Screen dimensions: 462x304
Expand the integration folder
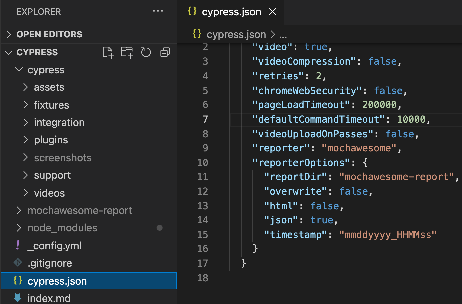(59, 122)
